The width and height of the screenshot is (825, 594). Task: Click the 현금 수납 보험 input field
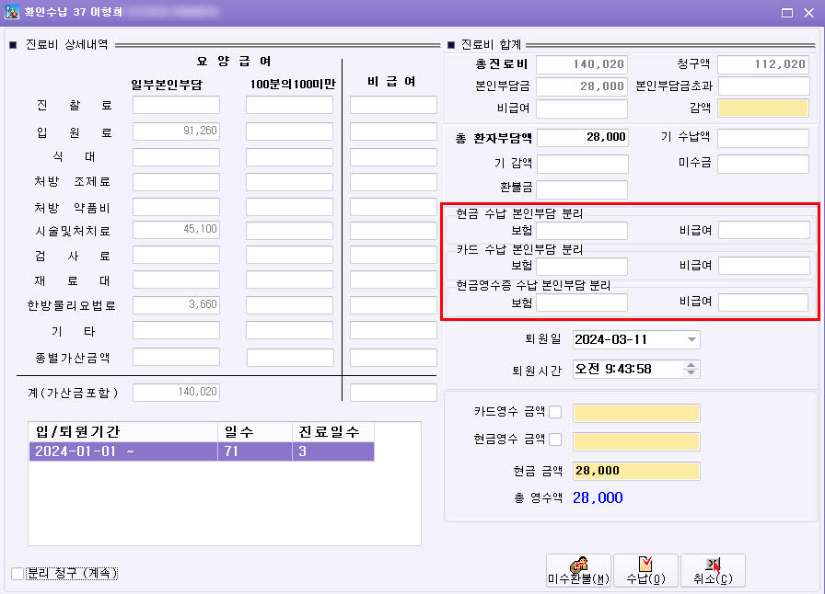(x=582, y=230)
